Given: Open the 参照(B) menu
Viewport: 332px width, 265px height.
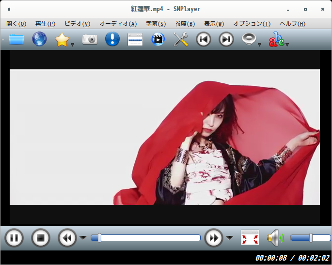Looking at the screenshot, I should 185,24.
